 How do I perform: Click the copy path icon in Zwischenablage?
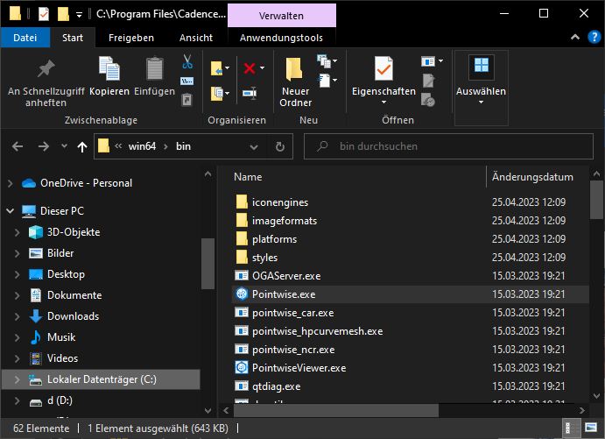point(187,81)
